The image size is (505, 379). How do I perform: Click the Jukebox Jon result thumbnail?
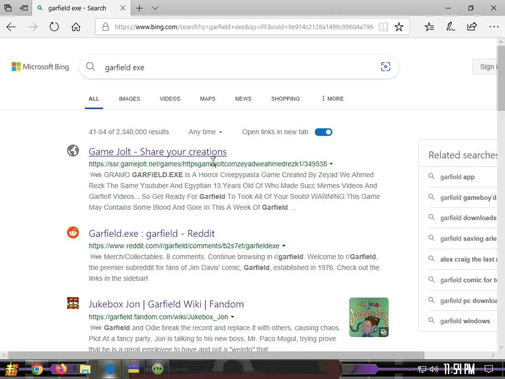click(x=369, y=317)
